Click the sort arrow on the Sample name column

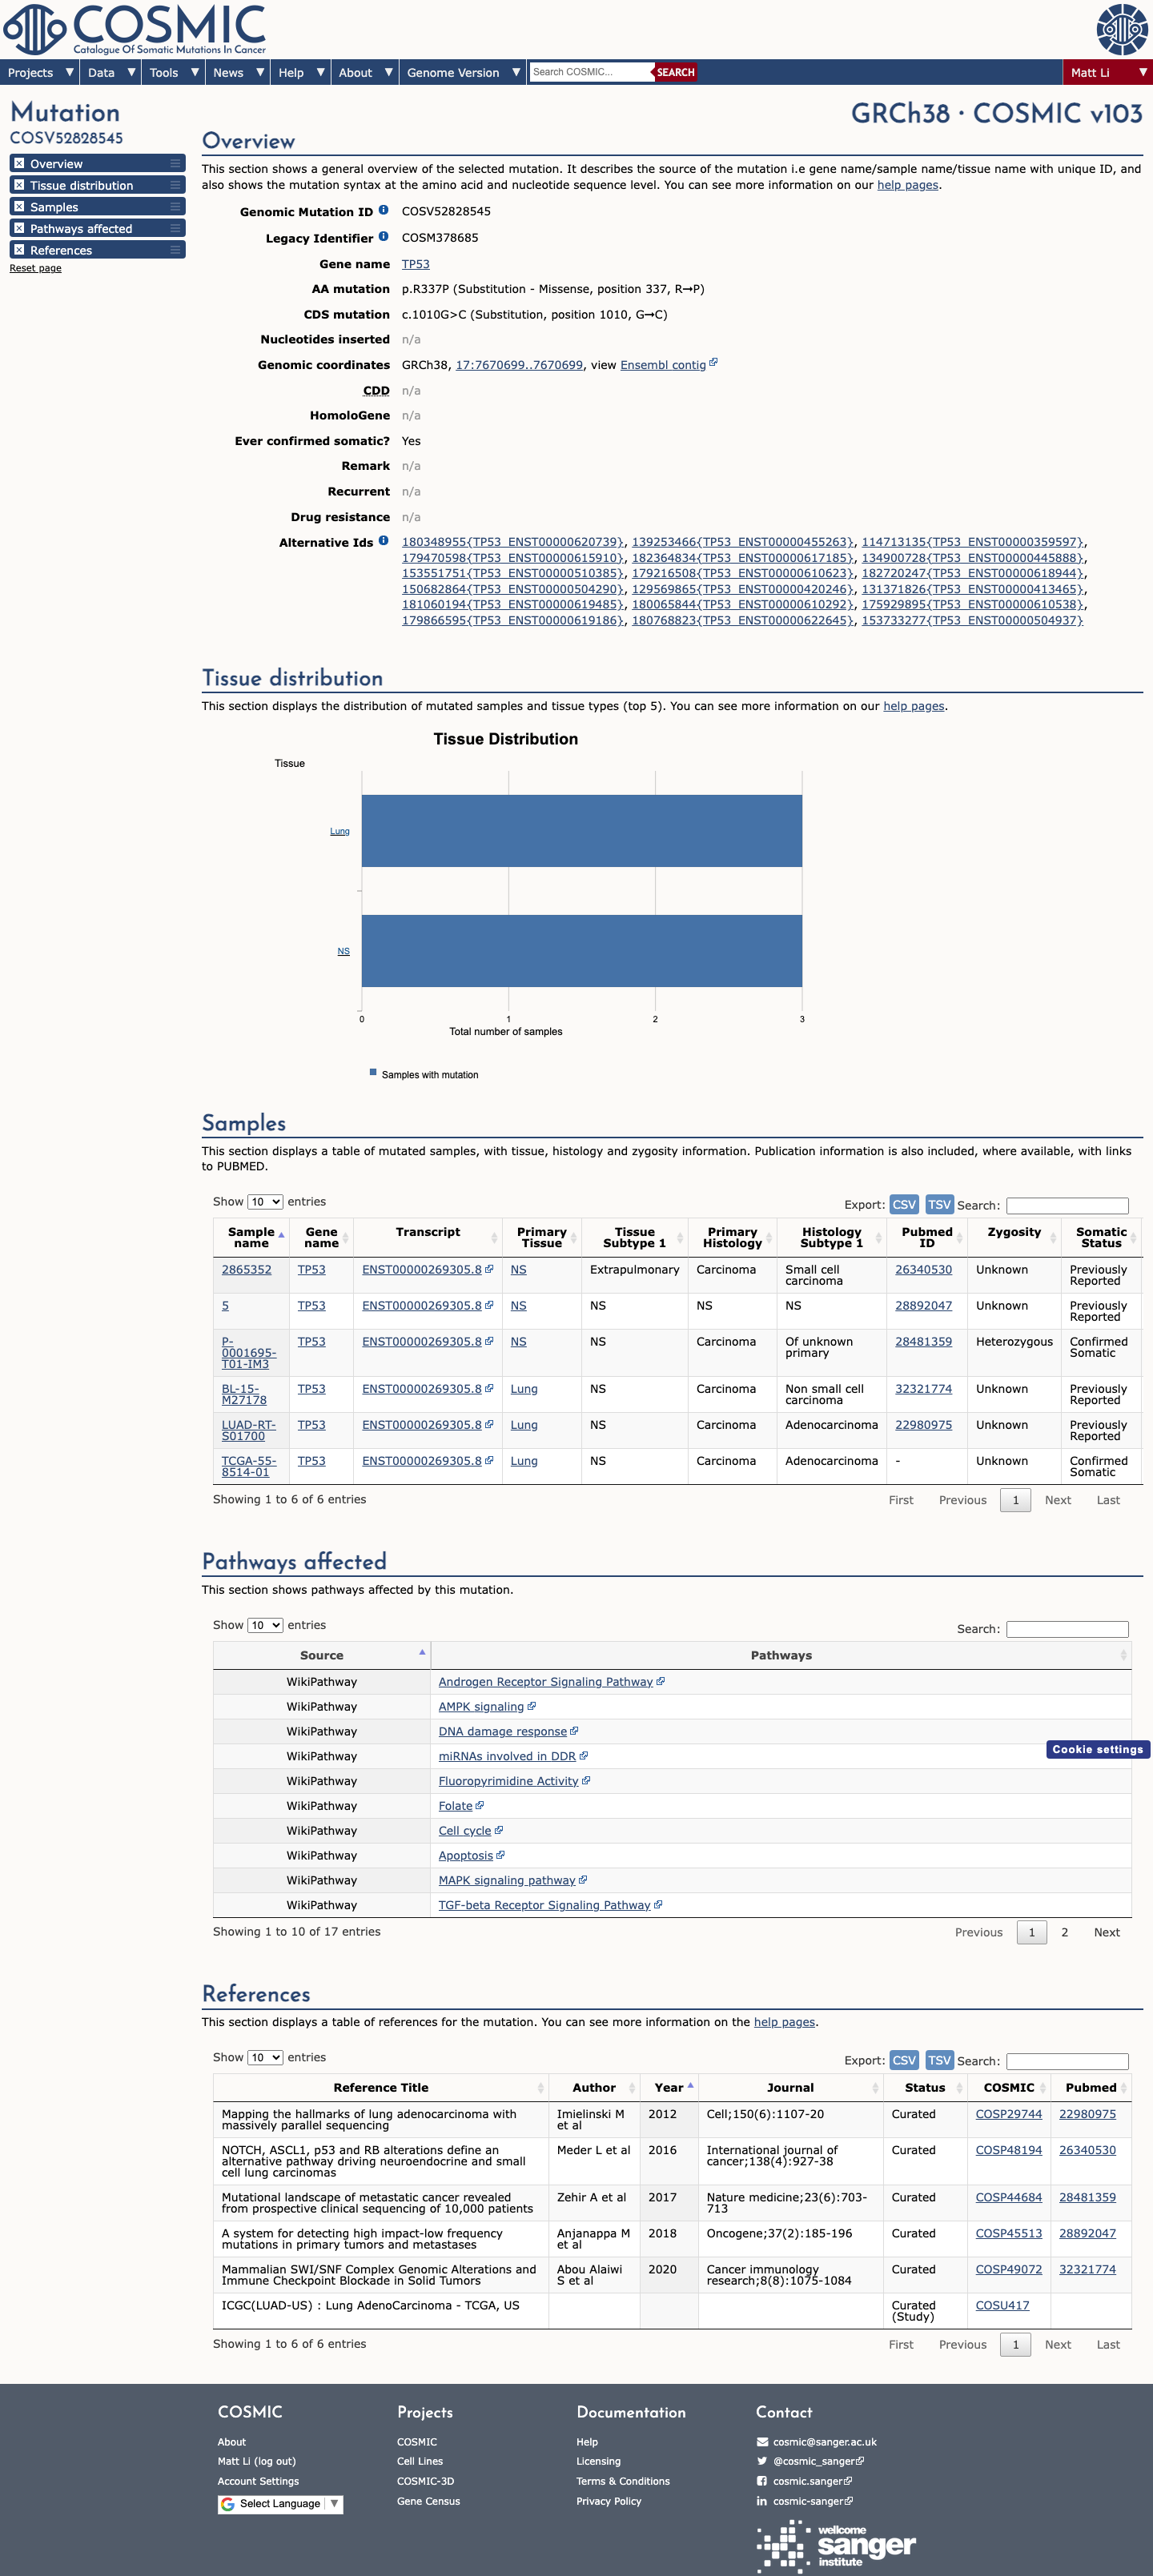[281, 1235]
